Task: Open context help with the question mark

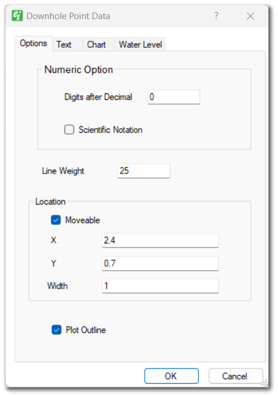Action: (216, 16)
